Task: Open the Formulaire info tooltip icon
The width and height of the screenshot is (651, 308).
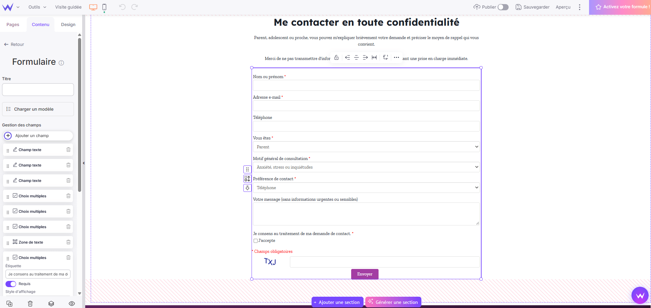Action: (61, 63)
